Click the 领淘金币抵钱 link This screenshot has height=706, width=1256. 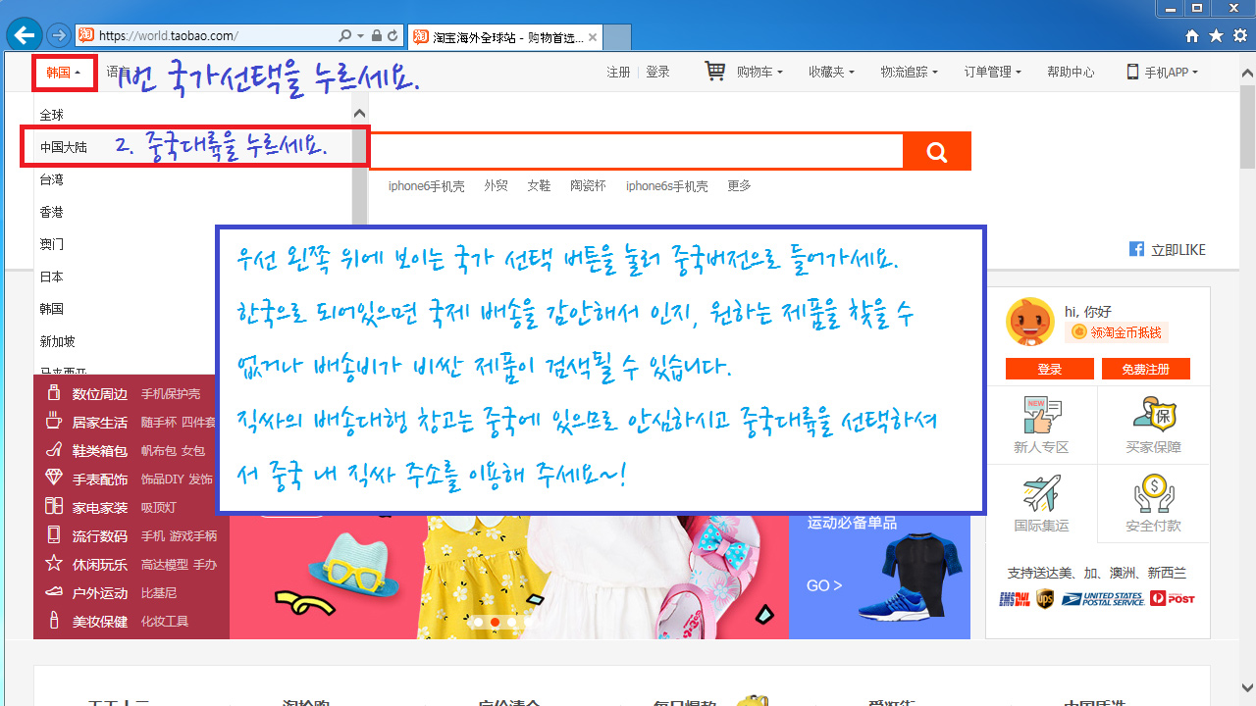tap(1117, 332)
